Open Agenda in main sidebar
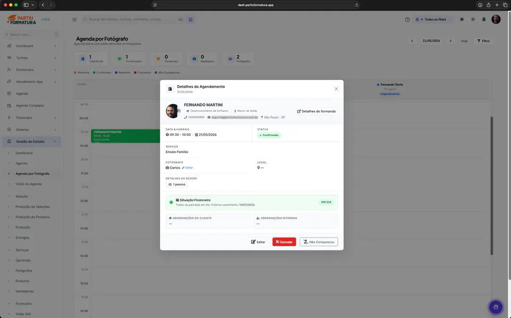This screenshot has width=511, height=318. tap(31, 94)
